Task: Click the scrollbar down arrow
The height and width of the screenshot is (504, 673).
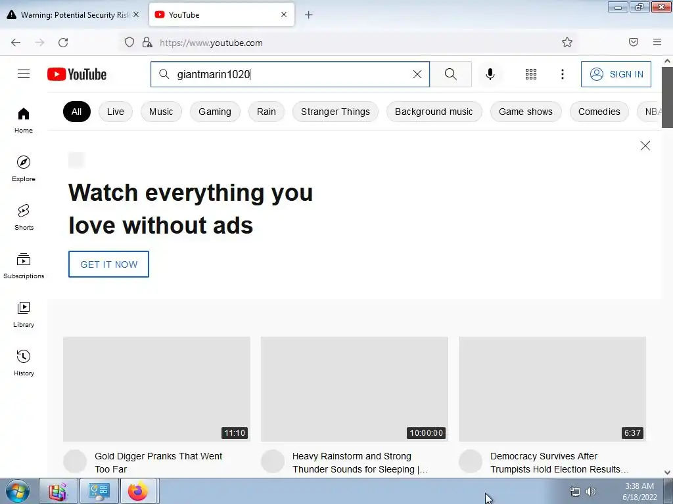Action: point(667,472)
